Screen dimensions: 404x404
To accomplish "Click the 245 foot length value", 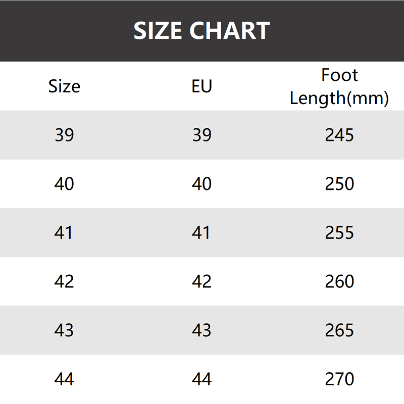I will pos(339,135).
